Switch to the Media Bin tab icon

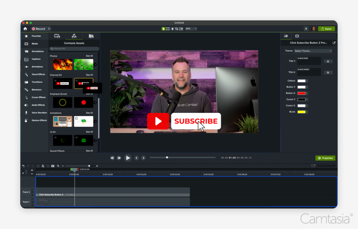(x=57, y=36)
